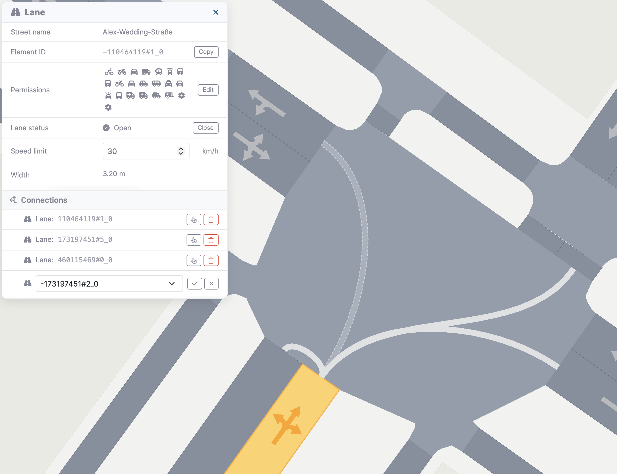
Task: Close the lane via the lane status button
Action: click(206, 128)
